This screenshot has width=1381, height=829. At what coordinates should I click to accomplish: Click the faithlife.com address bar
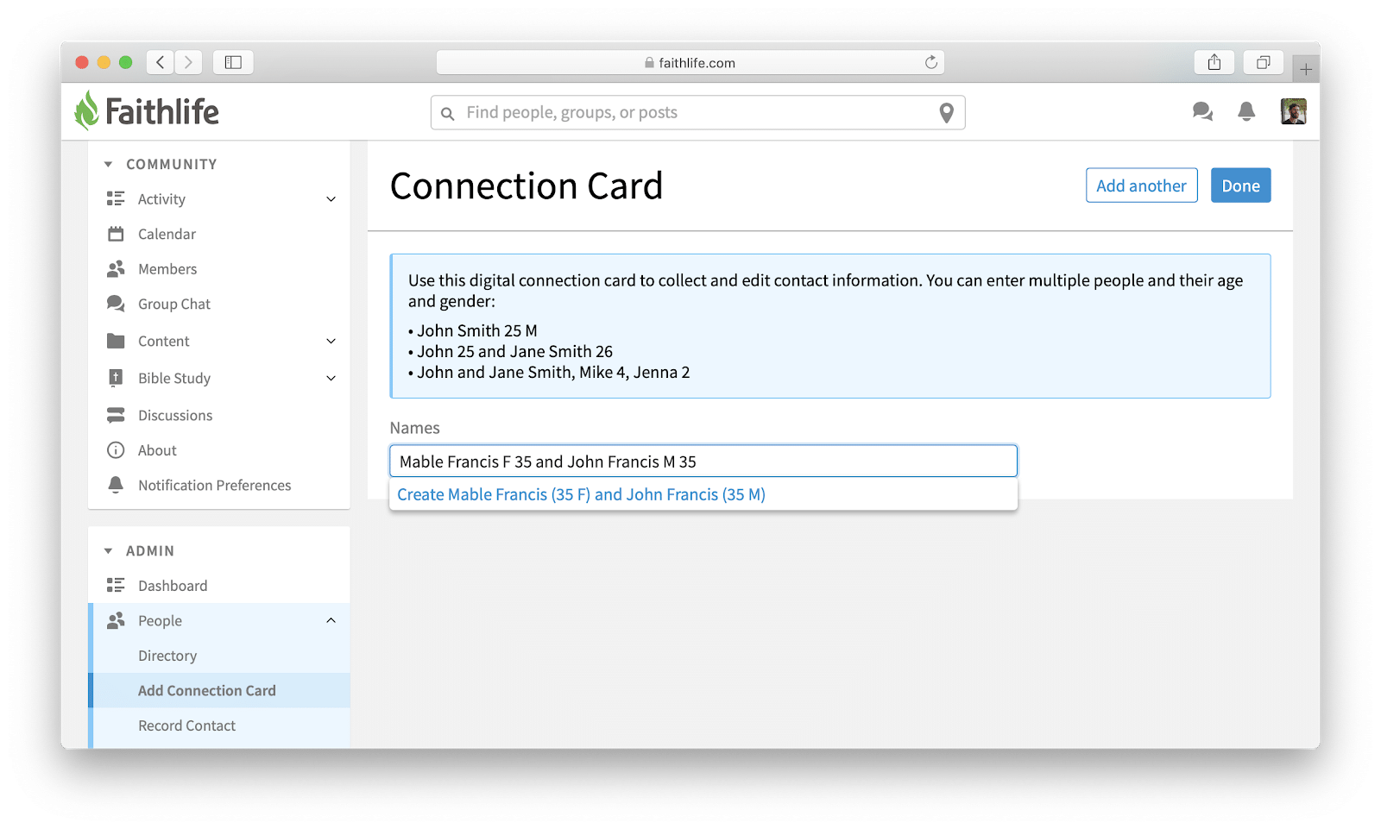(690, 62)
